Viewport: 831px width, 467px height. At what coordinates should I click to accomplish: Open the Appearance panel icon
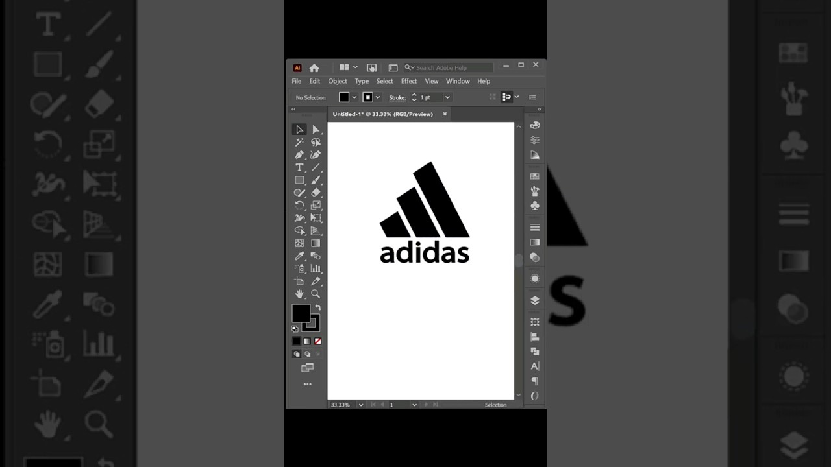[535, 279]
